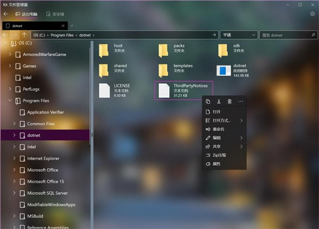Expand the Microsoft Office folder node
The height and width of the screenshot is (229, 319).
click(14, 170)
